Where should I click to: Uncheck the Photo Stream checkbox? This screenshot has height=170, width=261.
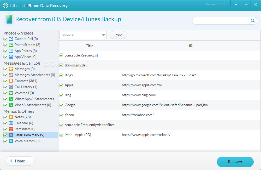coord(5,45)
